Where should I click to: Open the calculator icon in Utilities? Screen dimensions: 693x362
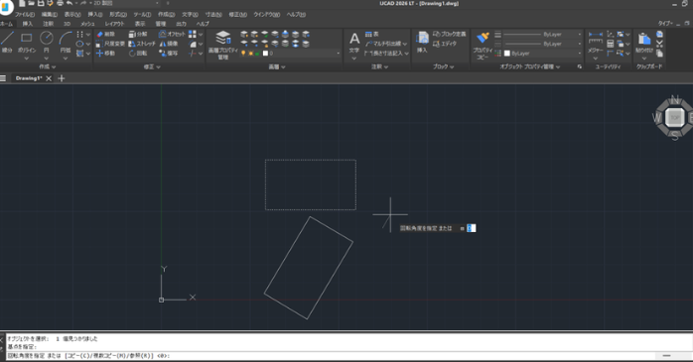[611, 44]
